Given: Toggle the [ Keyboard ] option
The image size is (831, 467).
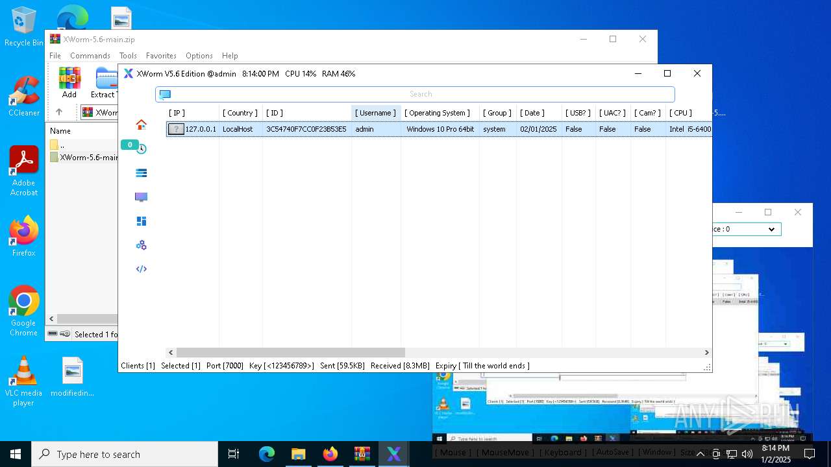Looking at the screenshot, I should [x=563, y=452].
